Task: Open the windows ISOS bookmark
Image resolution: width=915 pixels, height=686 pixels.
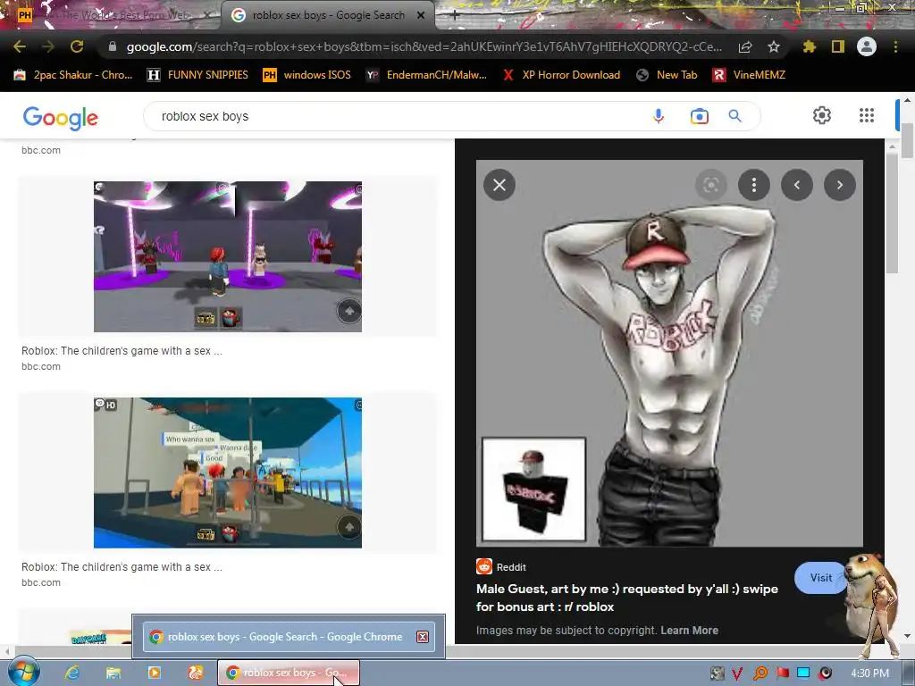Action: (307, 75)
